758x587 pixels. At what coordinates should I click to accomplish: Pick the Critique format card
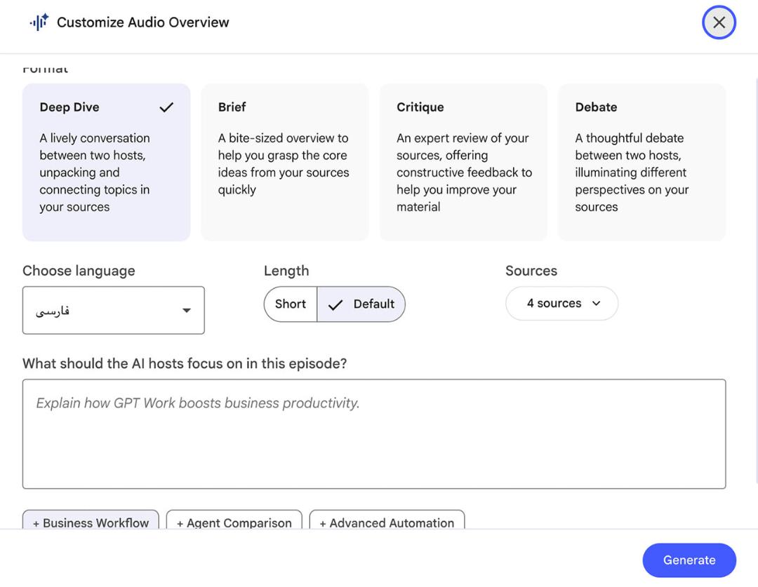coord(463,162)
